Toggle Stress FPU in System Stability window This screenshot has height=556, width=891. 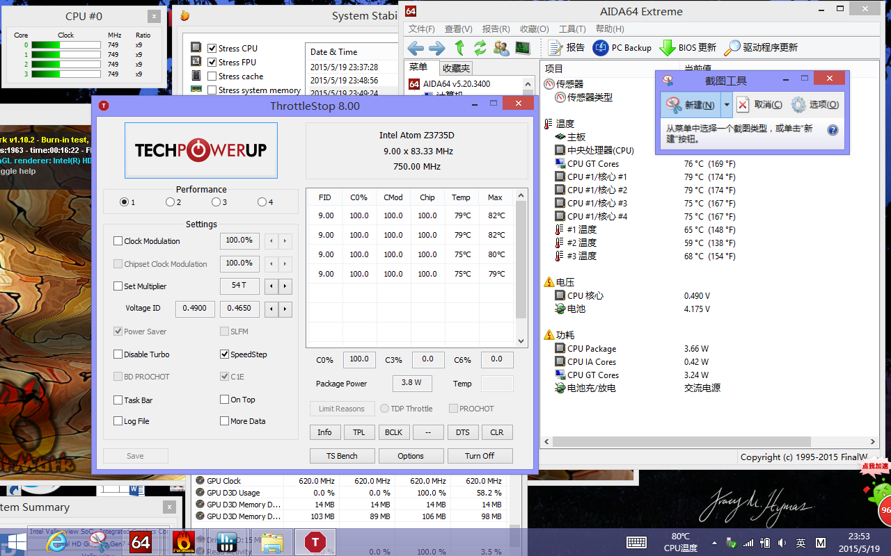click(x=212, y=62)
